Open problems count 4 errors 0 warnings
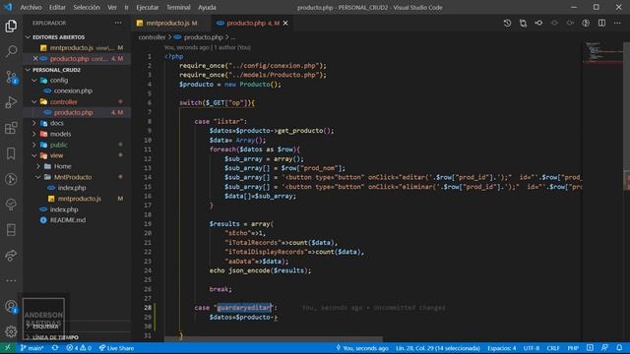 [x=79, y=348]
